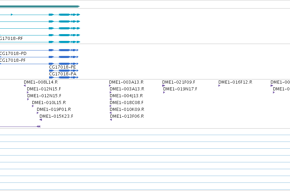The image size is (290, 191).
Task: Click the partially shown G17018-RF transcript label
Action: coord(11,39)
